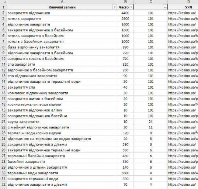Click cell 'відпочинок на термальних водах закарпаття'
The height and width of the screenshot is (189, 198).
pyautogui.click(x=62, y=139)
